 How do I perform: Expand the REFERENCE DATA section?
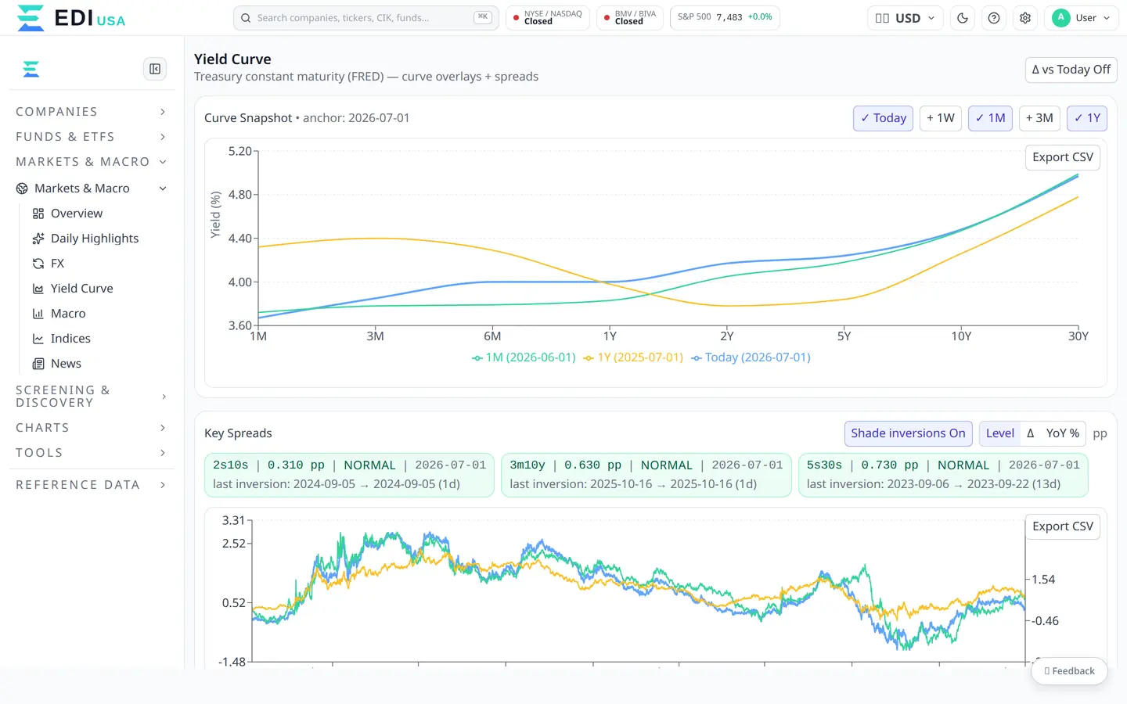(x=91, y=485)
